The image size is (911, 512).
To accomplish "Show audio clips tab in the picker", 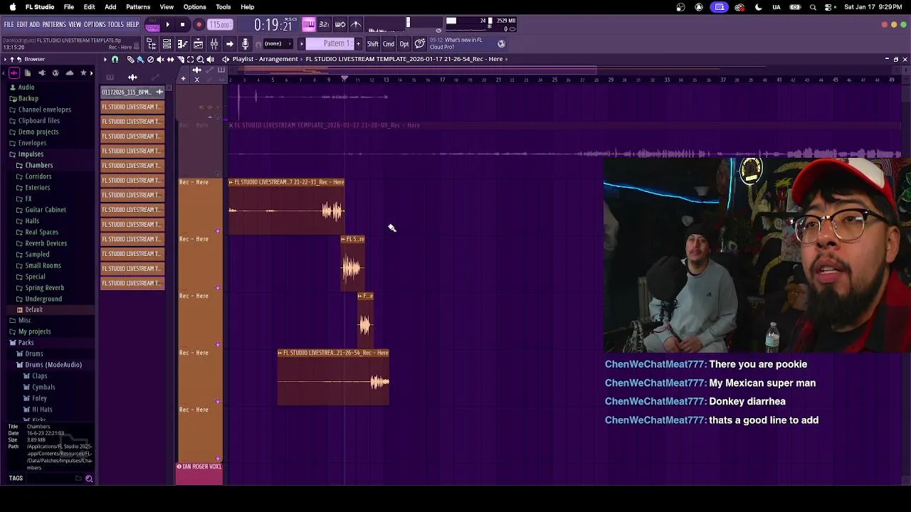I will 132,77.
